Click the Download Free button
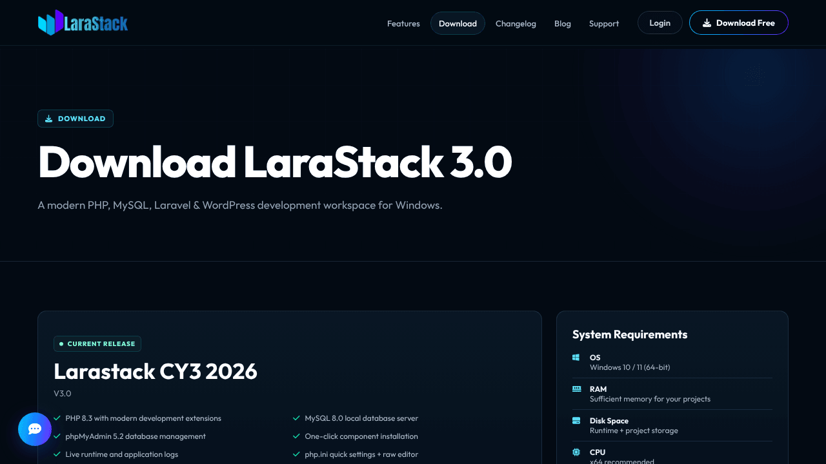 (x=739, y=23)
